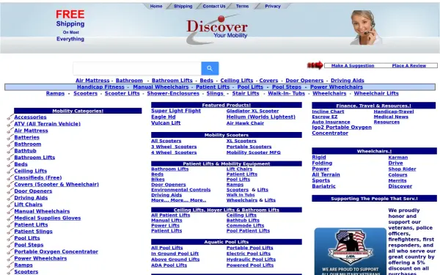Open Walk-In- Tubs category link
440x275 pixels.
click(x=286, y=93)
